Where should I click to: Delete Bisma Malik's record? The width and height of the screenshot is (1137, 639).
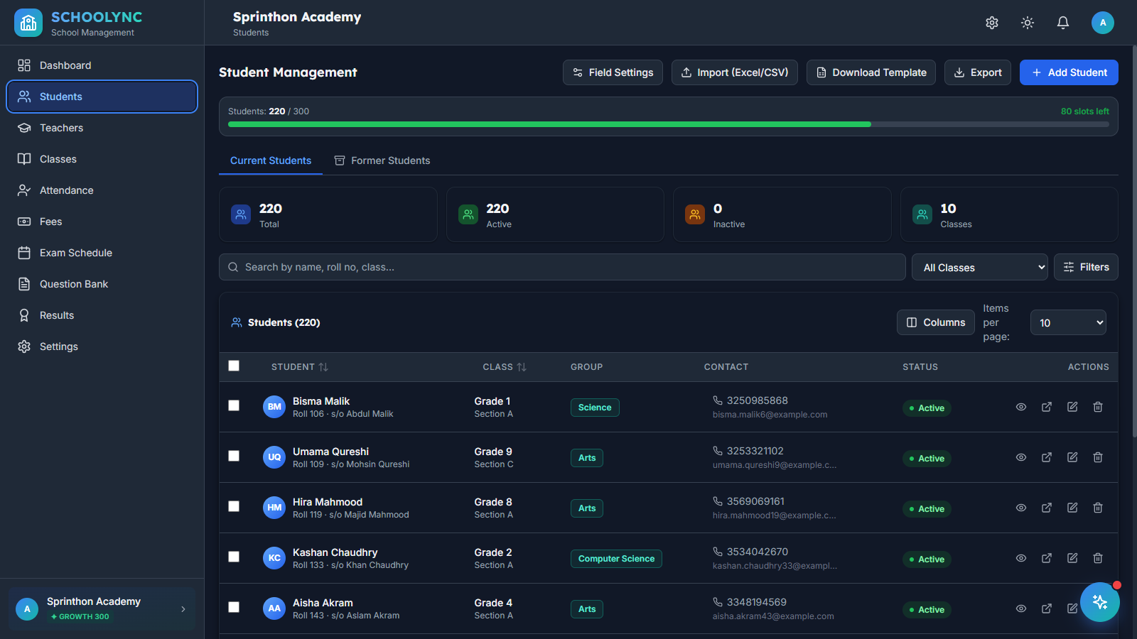tap(1098, 407)
